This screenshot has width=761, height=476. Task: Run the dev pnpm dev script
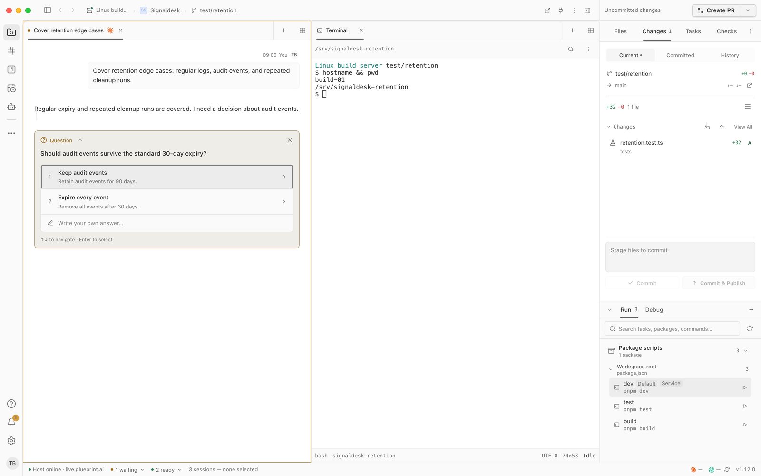tap(745, 387)
